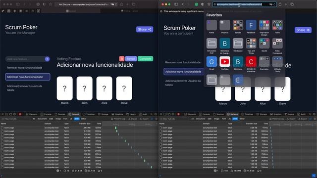Image resolution: width=317 pixels, height=178 pixels.
Task: Click the red delete icon next to Reveal
Action: pos(121,59)
